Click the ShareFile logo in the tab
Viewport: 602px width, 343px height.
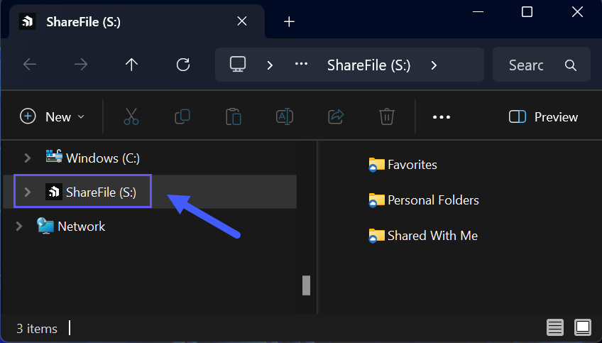[27, 21]
